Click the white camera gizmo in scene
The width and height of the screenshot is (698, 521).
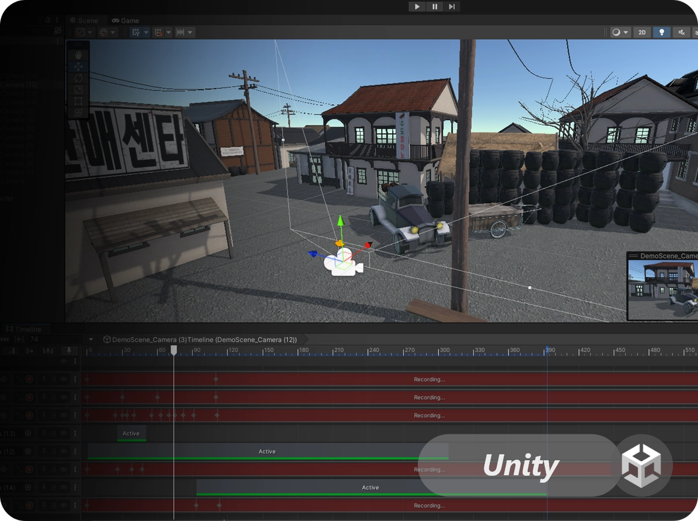(x=342, y=263)
